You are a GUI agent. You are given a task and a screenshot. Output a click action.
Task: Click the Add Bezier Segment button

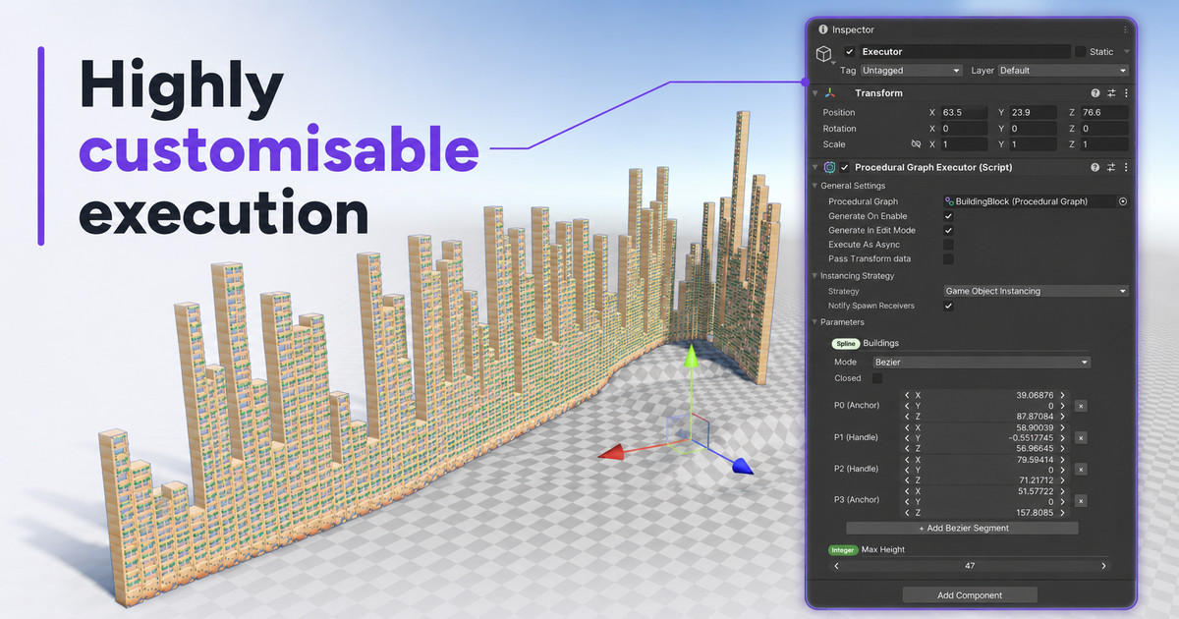tap(963, 528)
